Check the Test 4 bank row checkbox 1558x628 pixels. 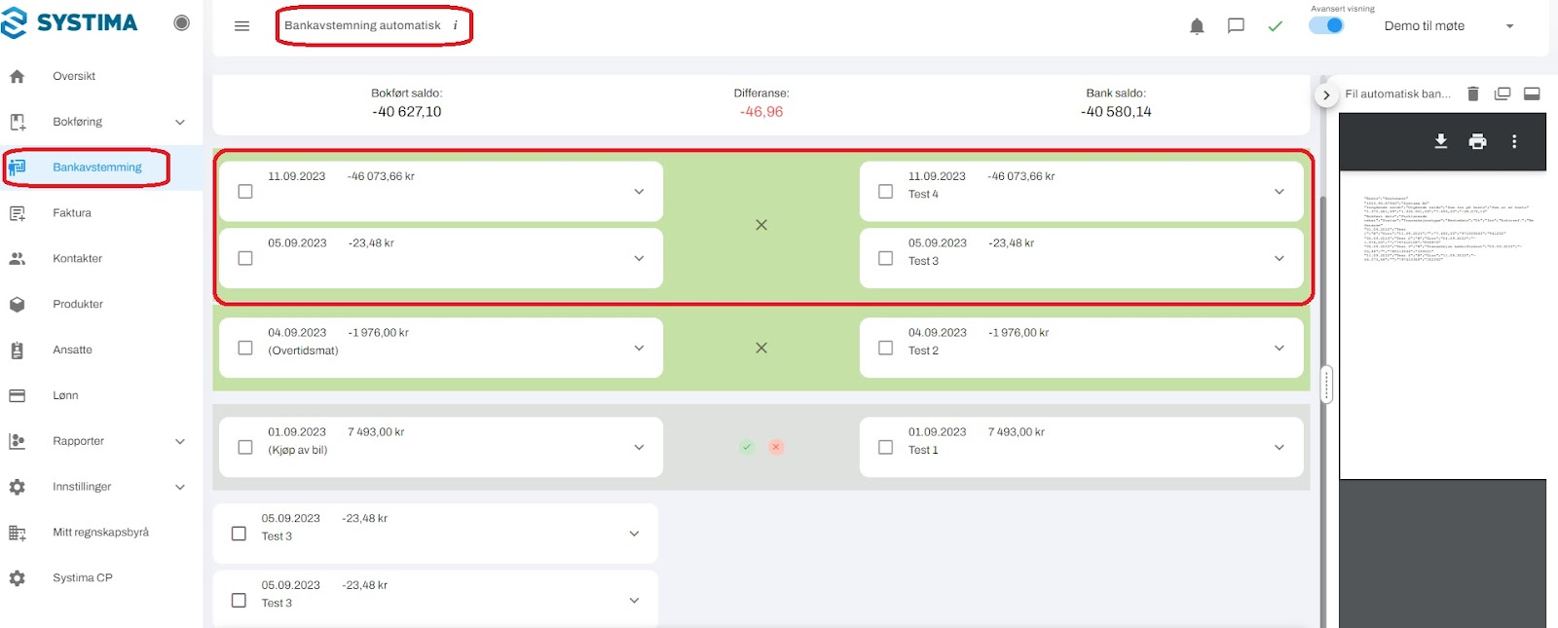tap(885, 192)
